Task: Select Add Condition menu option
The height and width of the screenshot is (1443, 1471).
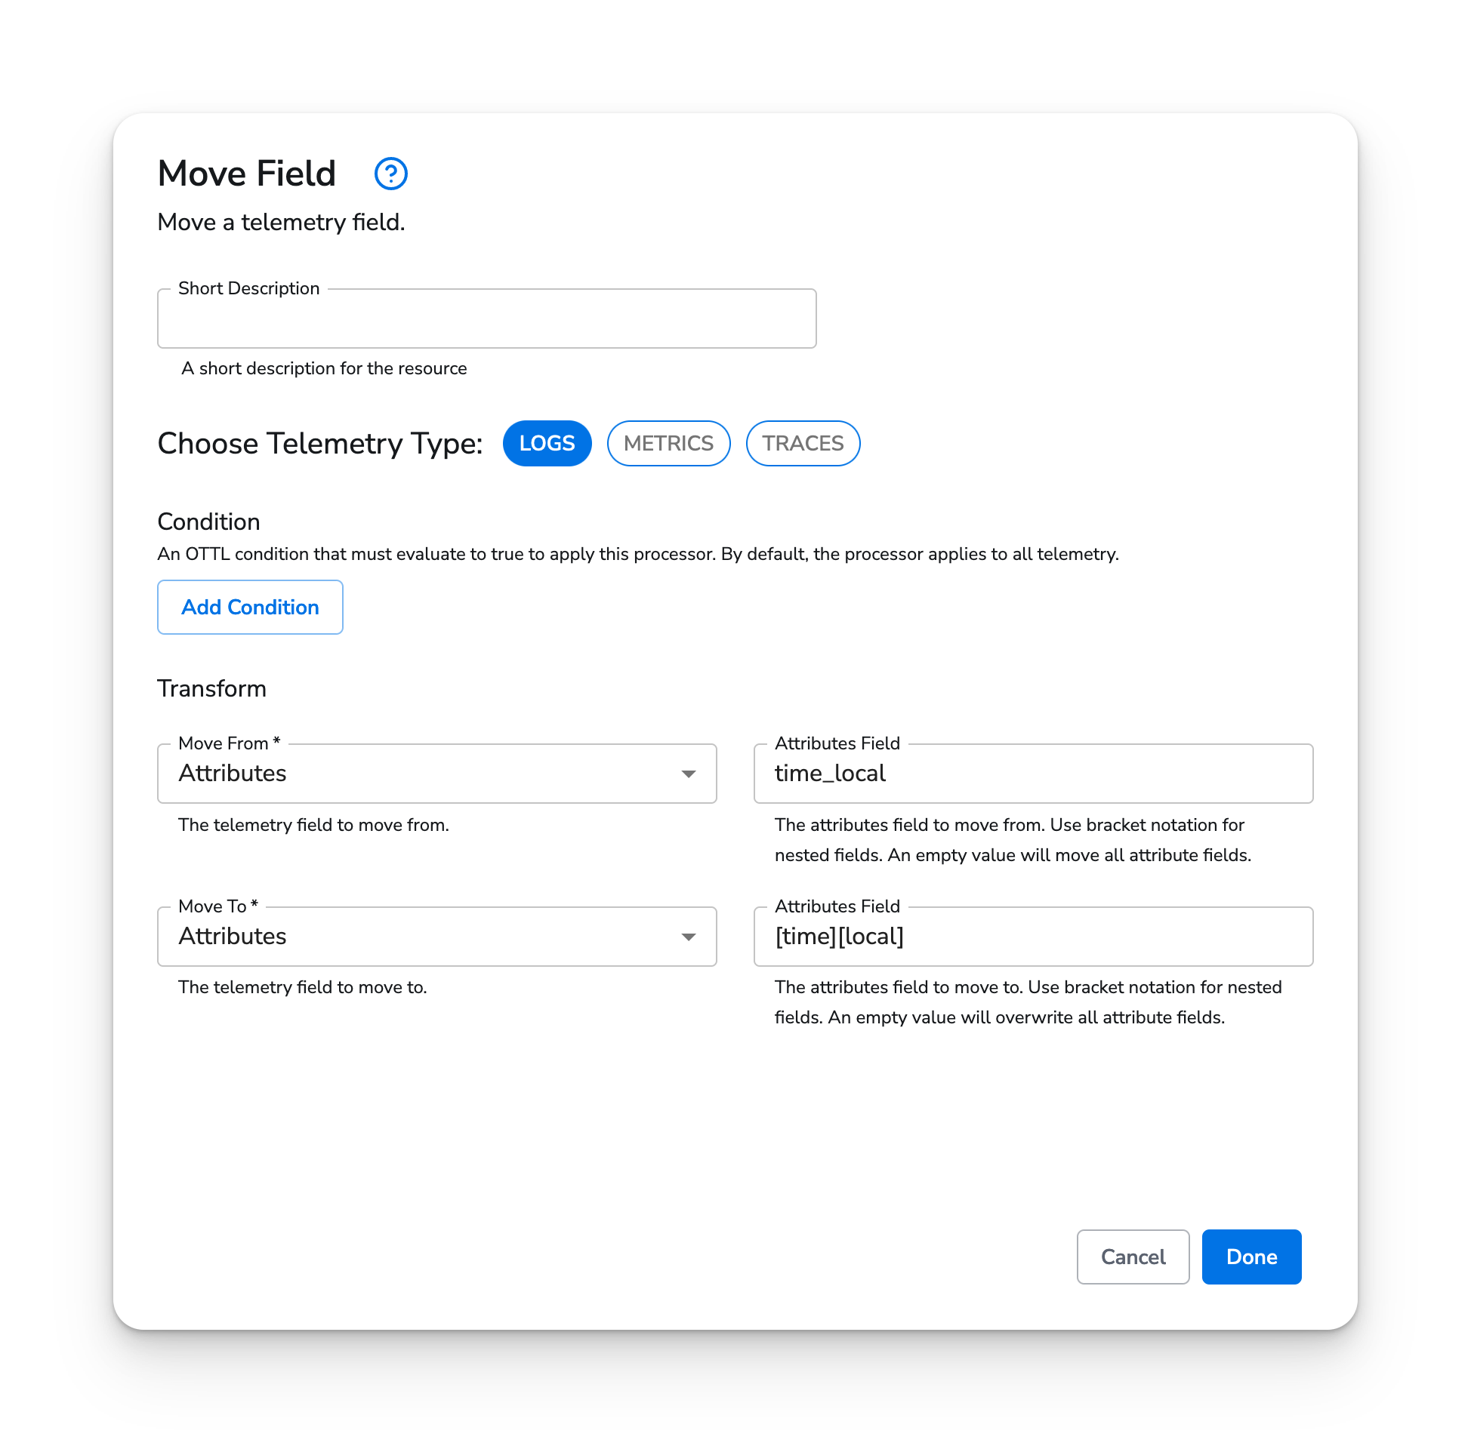Action: tap(250, 607)
